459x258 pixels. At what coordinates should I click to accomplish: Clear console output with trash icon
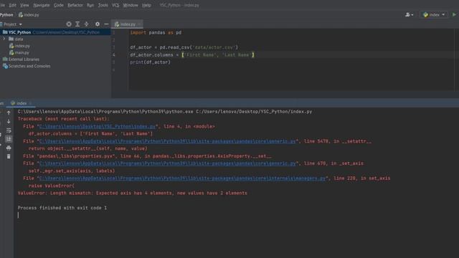coord(9,156)
